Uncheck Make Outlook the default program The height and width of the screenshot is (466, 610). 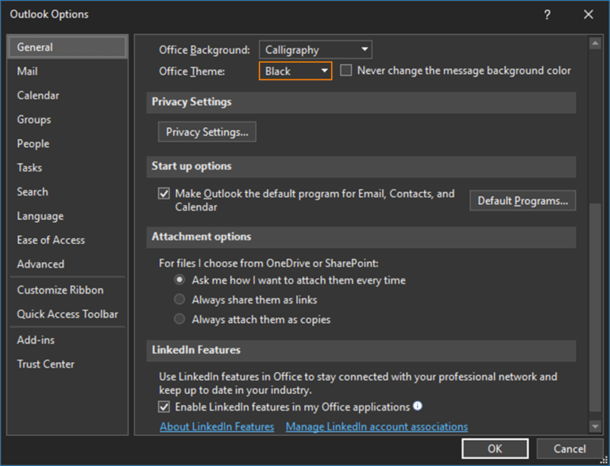coord(164,194)
